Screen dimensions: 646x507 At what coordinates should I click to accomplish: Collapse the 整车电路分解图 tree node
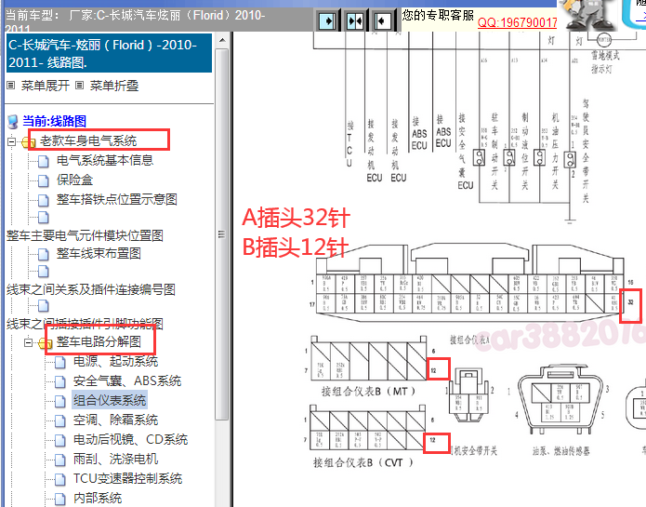click(x=28, y=342)
